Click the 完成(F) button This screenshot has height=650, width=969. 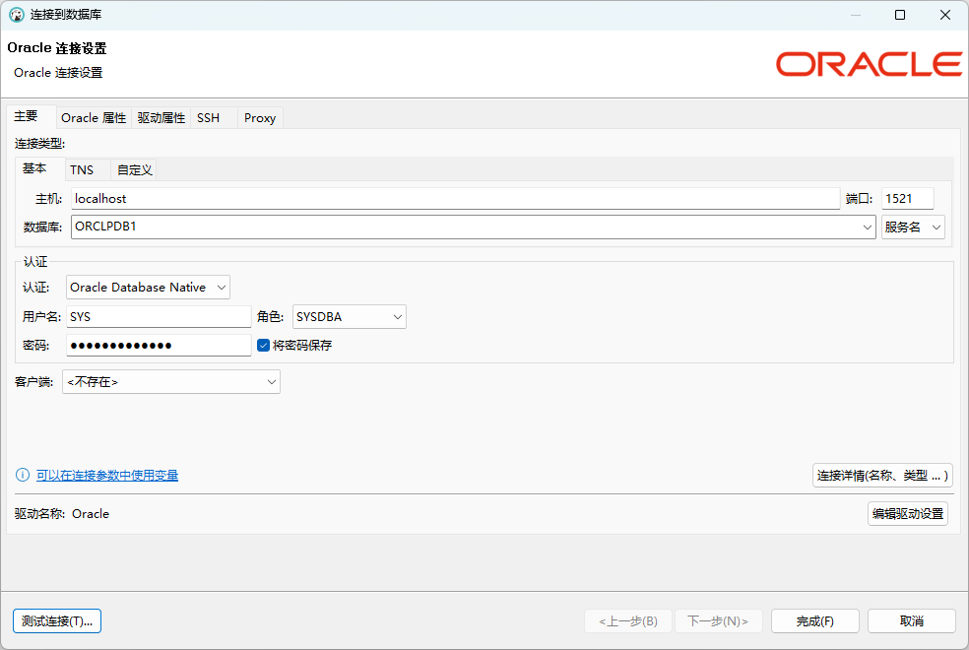point(815,621)
